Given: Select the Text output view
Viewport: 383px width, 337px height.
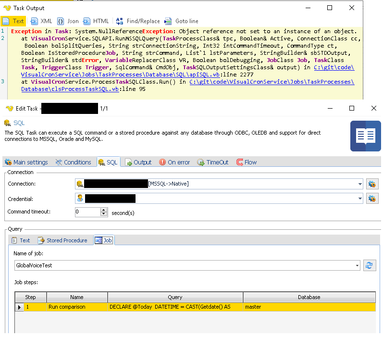Looking at the screenshot, I should 13,21.
